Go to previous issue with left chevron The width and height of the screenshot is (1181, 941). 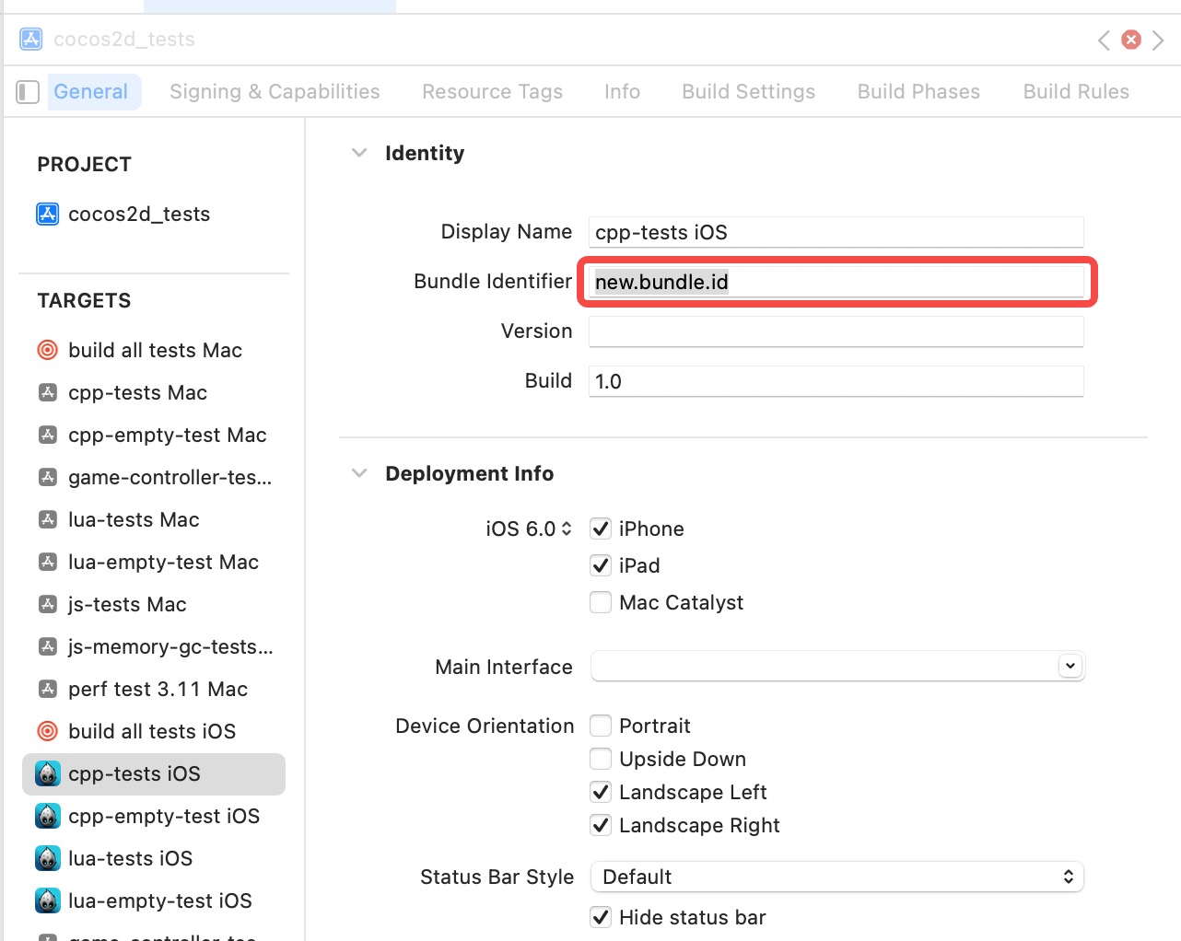(1104, 40)
